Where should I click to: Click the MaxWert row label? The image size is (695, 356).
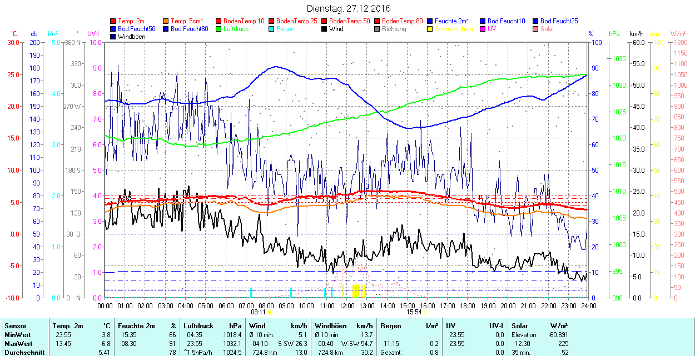(x=18, y=343)
